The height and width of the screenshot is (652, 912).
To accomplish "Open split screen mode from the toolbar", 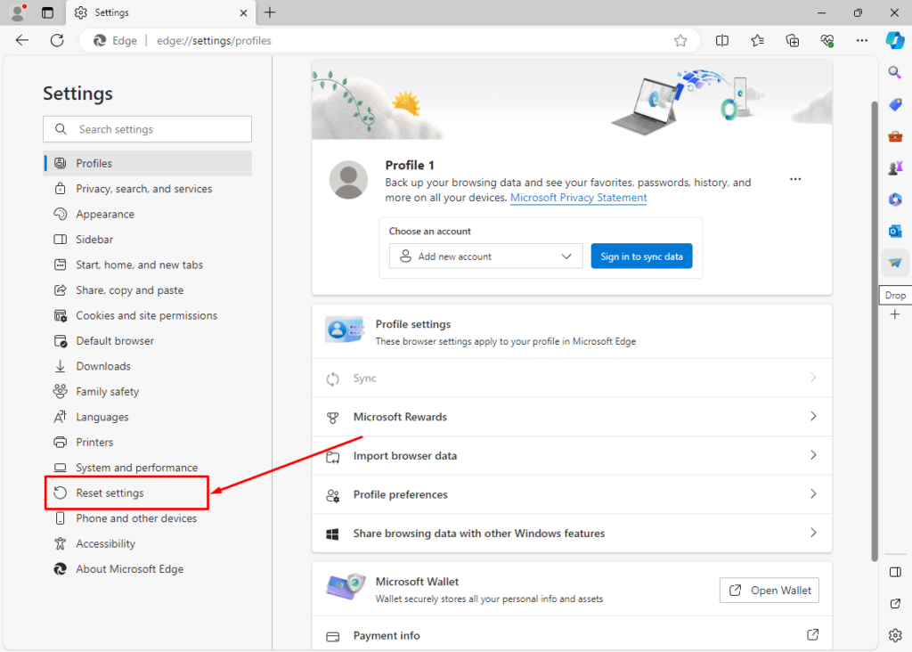I will coord(722,40).
